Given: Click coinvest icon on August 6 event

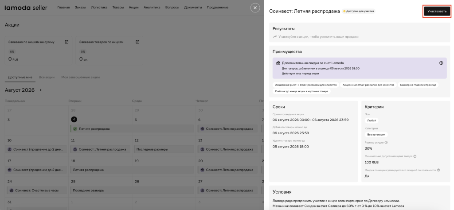Looking at the screenshot, I should tap(202, 129).
